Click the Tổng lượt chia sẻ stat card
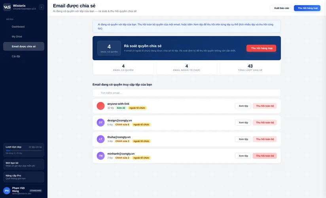Viewport: 326px width, 198px height. coord(250,68)
